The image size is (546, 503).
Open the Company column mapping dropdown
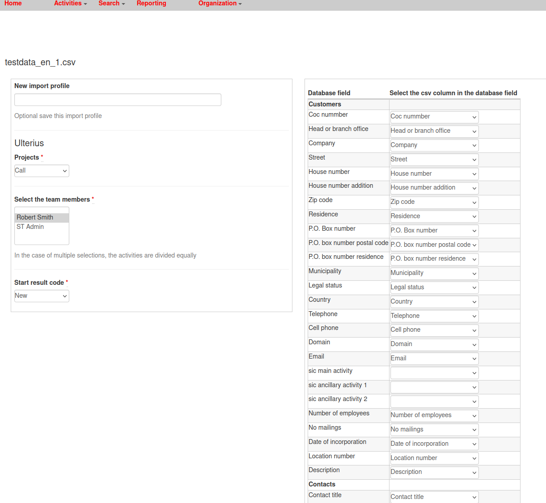pos(434,145)
